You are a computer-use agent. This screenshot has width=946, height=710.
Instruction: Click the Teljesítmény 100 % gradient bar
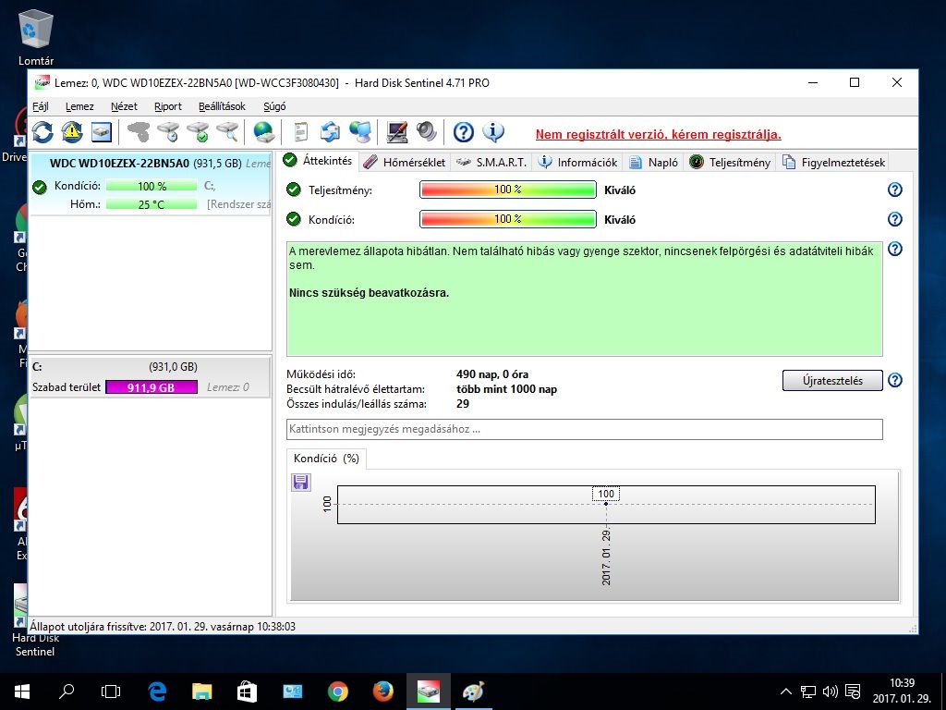(508, 190)
